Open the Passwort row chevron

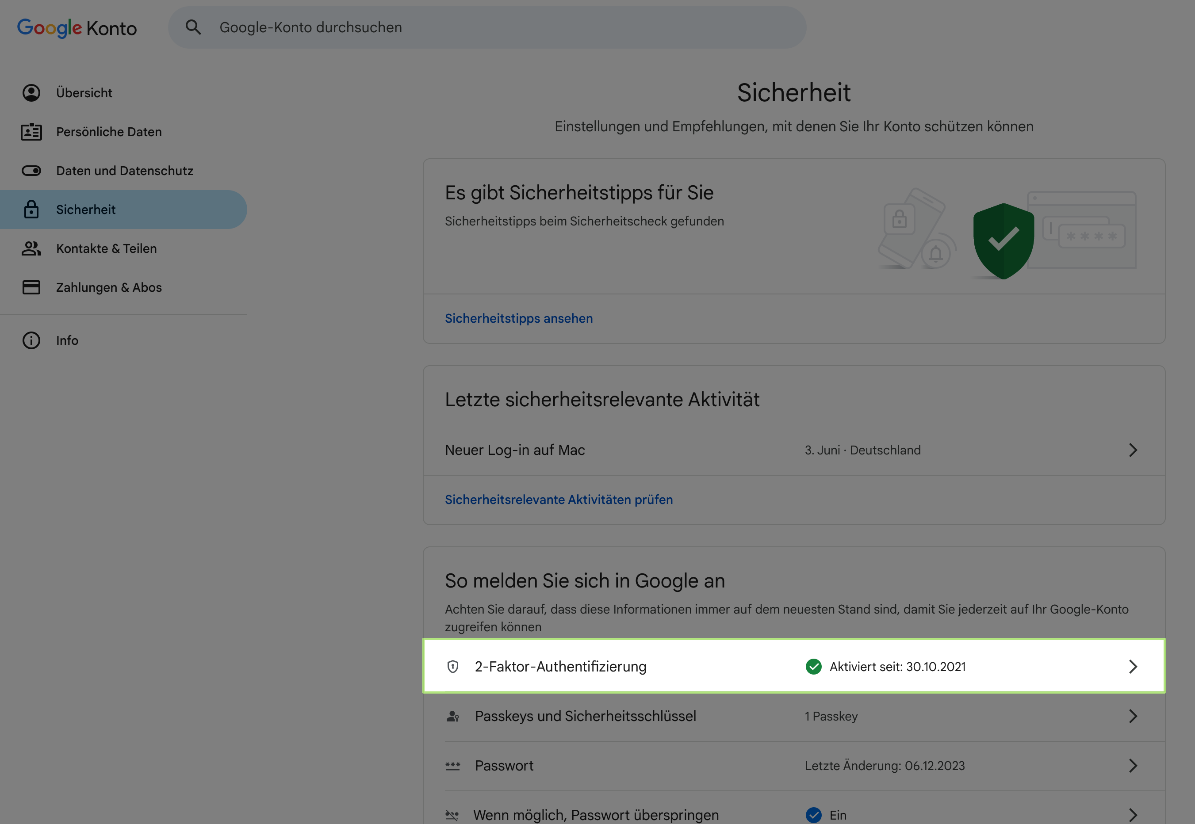(1133, 766)
